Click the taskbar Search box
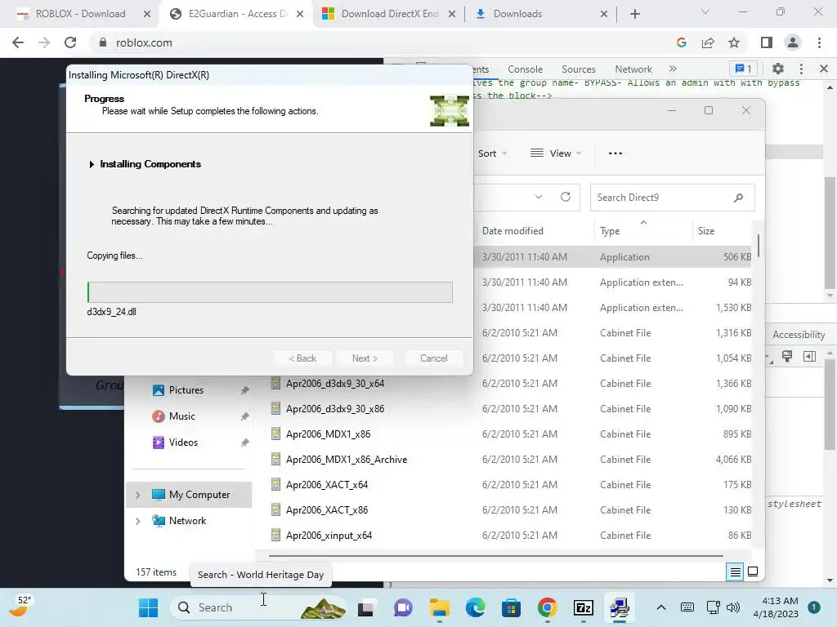This screenshot has height=627, width=837. click(259, 607)
